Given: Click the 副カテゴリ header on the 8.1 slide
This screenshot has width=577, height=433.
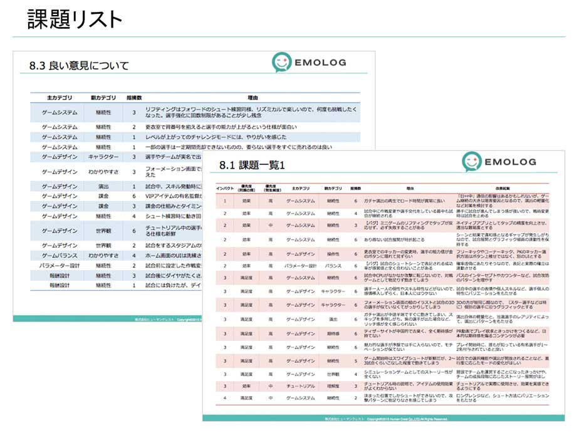Looking at the screenshot, I should [333, 188].
